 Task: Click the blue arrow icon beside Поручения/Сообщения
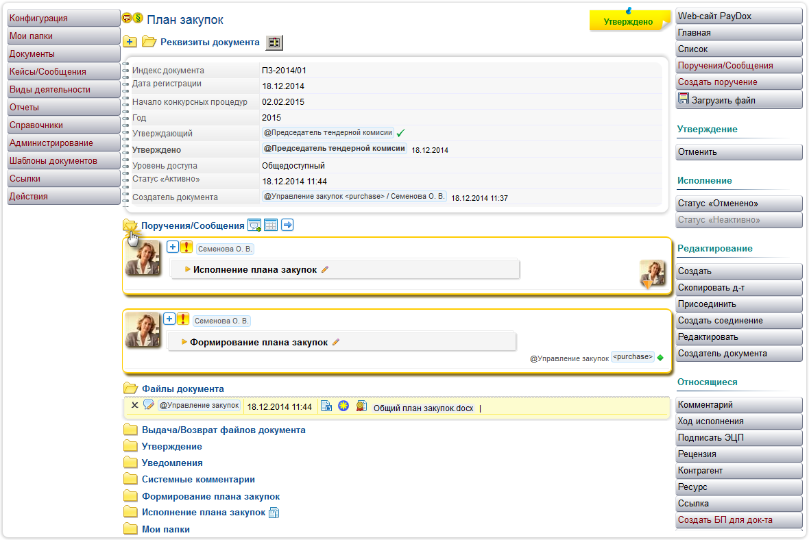click(287, 225)
